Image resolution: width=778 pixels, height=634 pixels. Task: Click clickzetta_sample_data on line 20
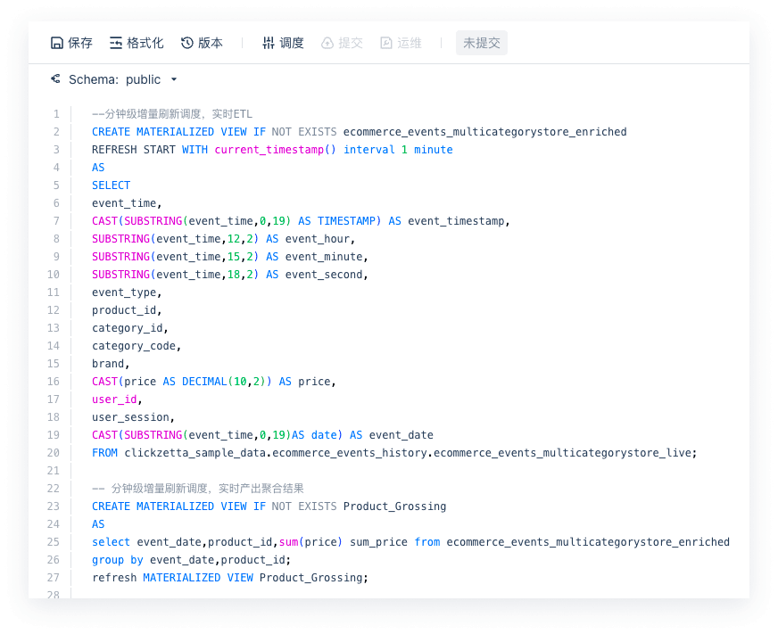tap(194, 453)
